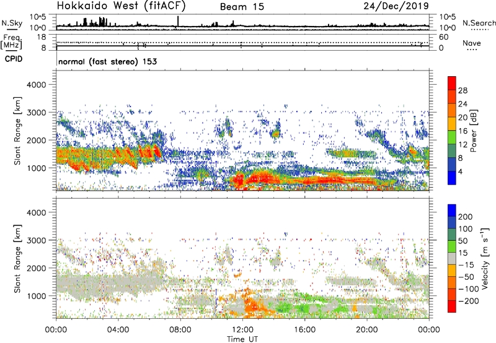Click the blue bottom of the power colorbar
This screenshot has height=343, width=496.
(x=452, y=179)
